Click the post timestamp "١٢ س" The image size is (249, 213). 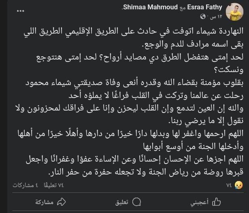tap(214, 17)
